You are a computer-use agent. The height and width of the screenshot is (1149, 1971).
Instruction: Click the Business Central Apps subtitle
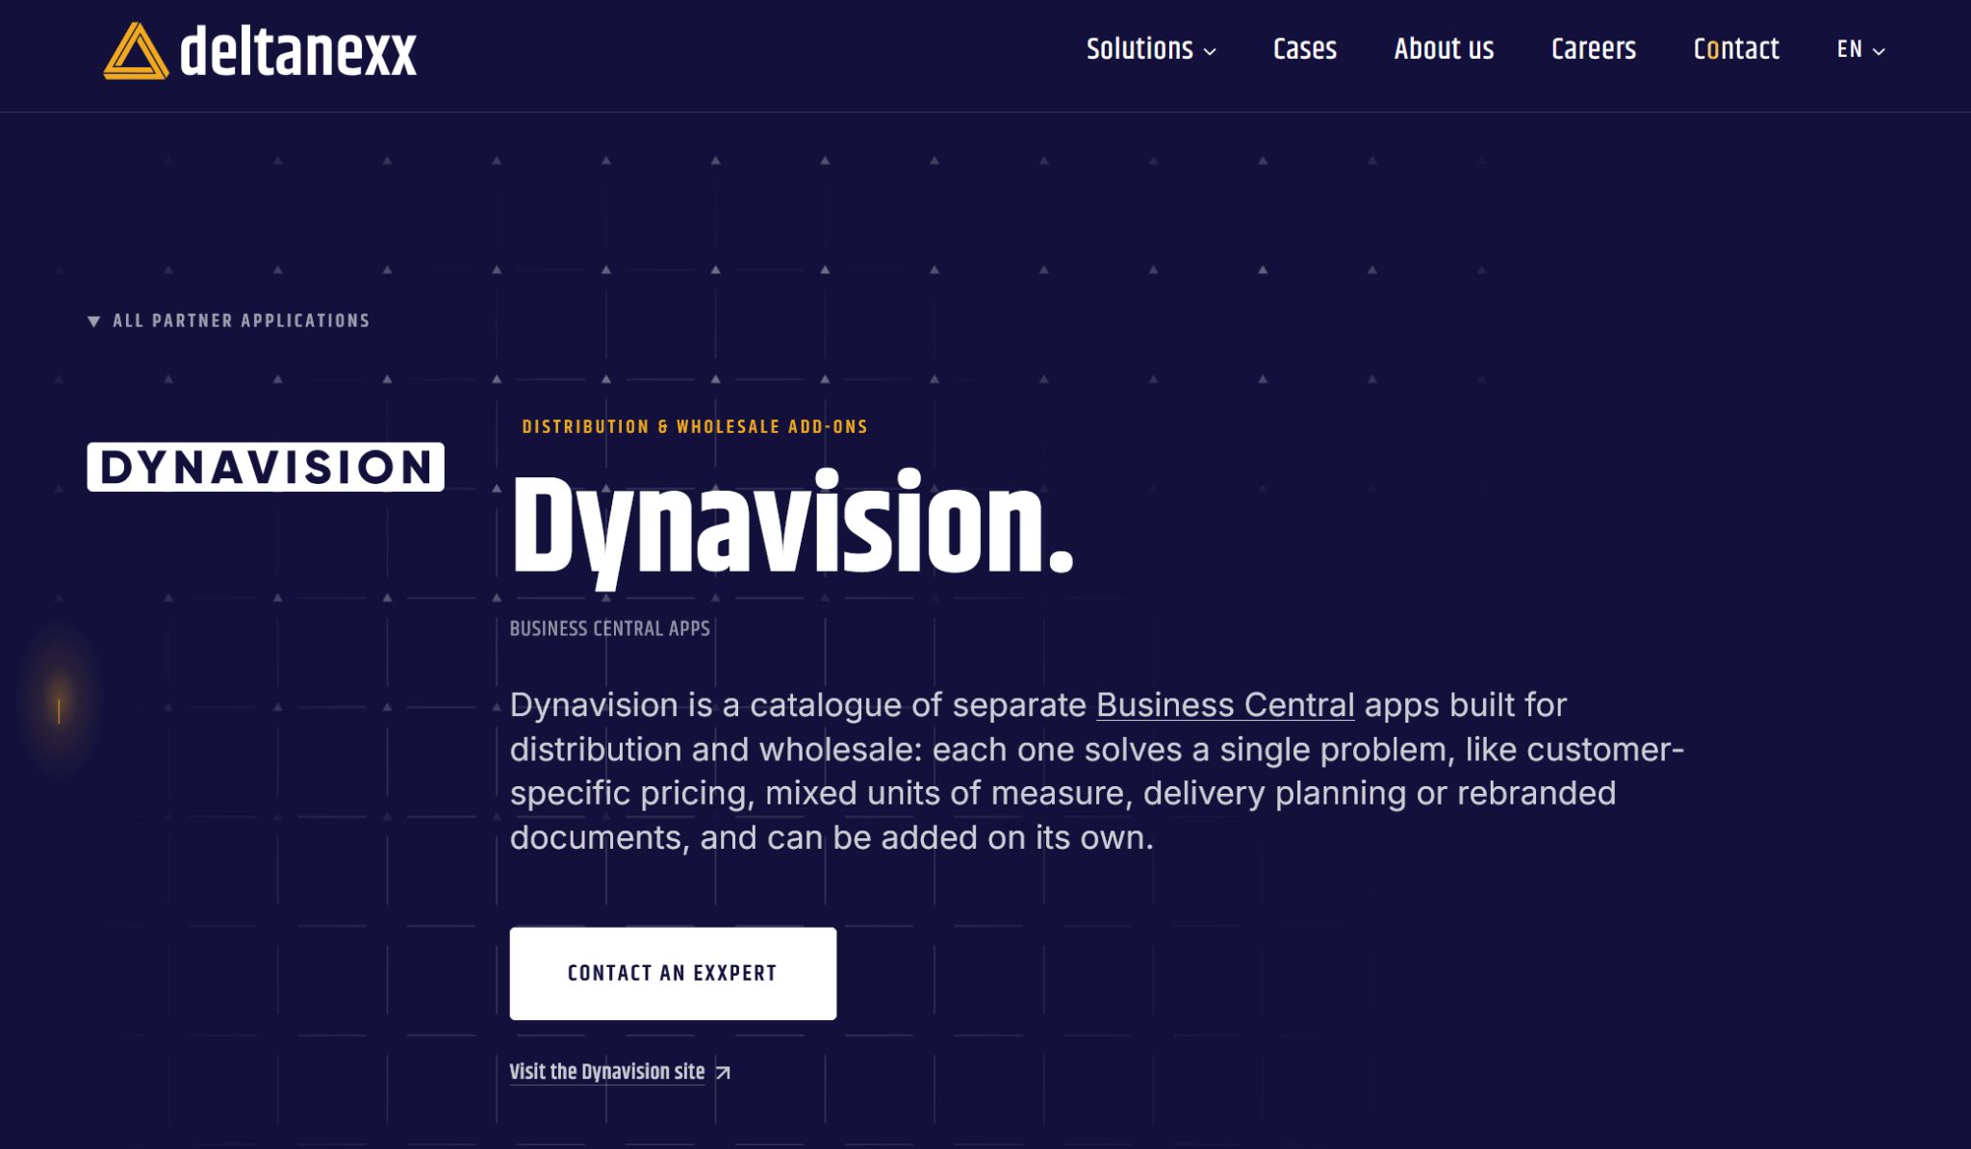pos(610,629)
